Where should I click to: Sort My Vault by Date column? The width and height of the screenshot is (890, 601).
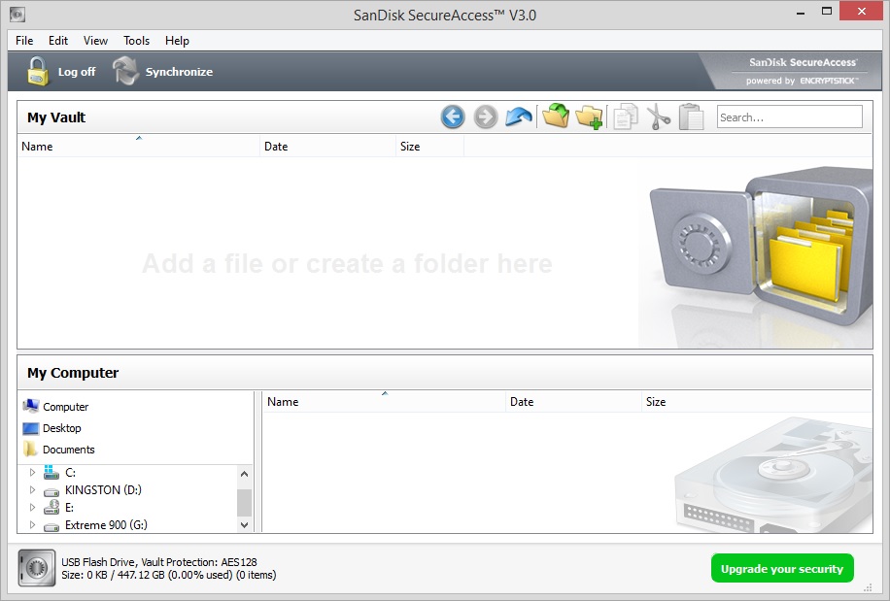328,146
